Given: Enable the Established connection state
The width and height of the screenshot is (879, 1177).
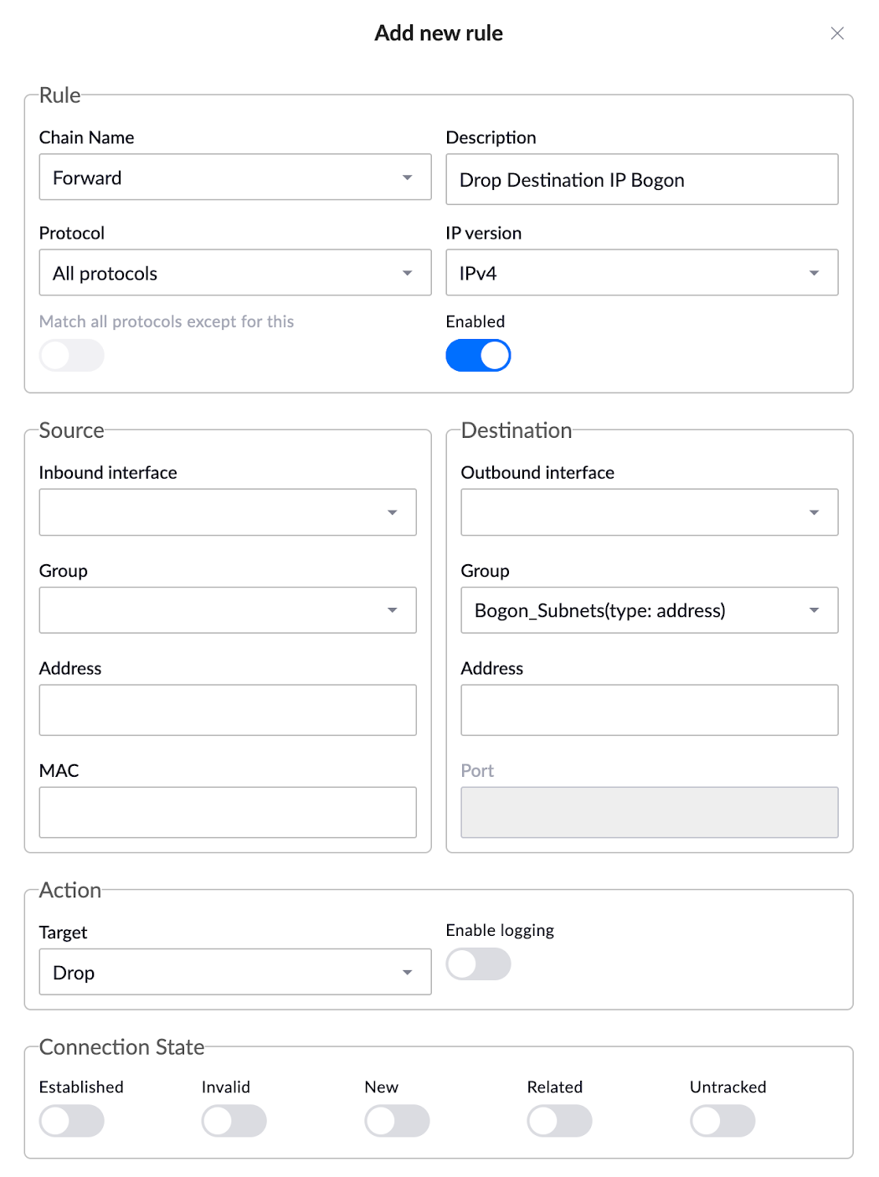Looking at the screenshot, I should click(71, 1120).
